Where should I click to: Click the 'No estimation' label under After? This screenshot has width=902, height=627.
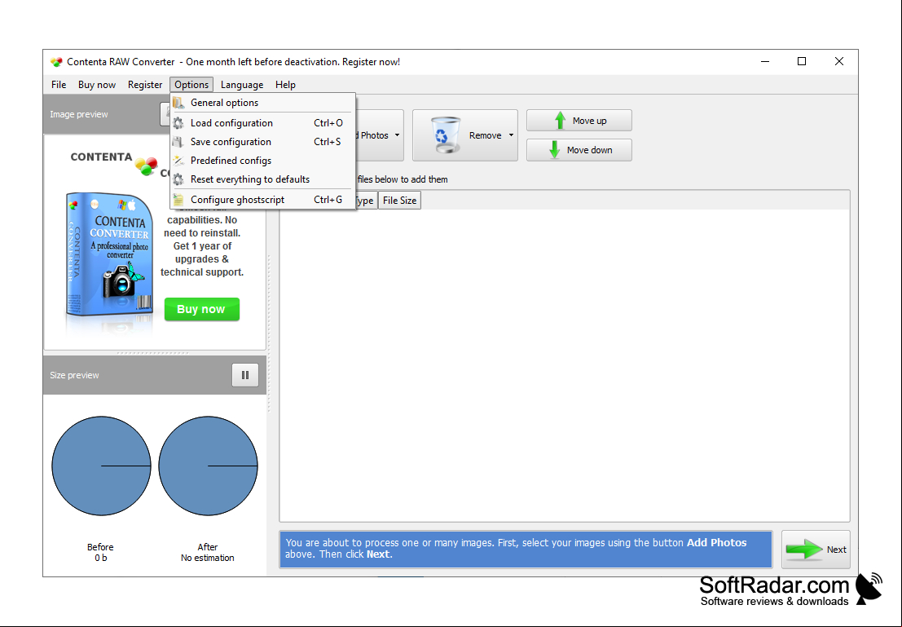208,558
